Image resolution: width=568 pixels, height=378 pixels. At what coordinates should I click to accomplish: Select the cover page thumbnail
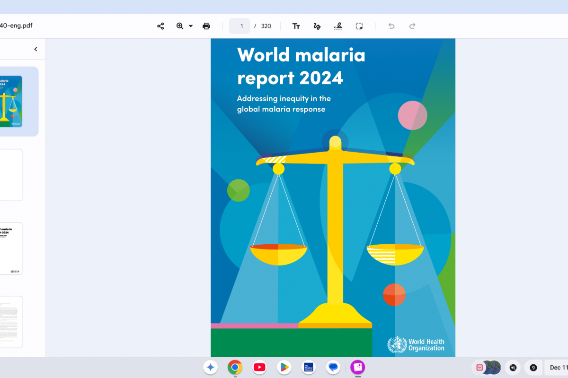(x=11, y=101)
